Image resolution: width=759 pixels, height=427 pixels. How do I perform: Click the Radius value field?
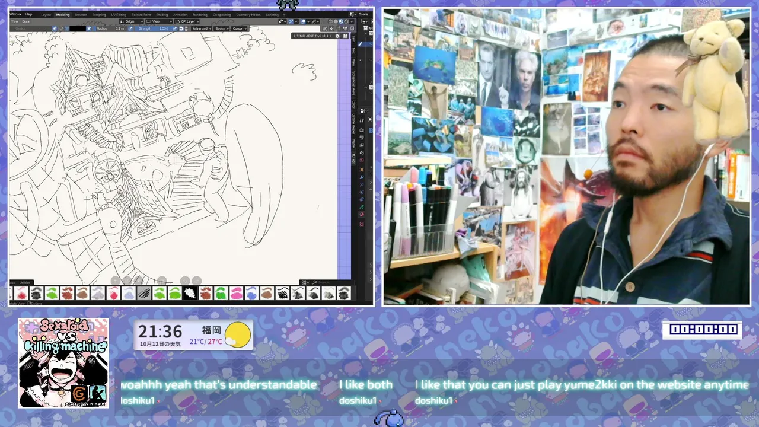[x=111, y=28]
